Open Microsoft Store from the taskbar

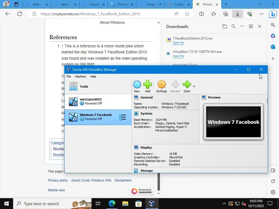tap(138, 204)
